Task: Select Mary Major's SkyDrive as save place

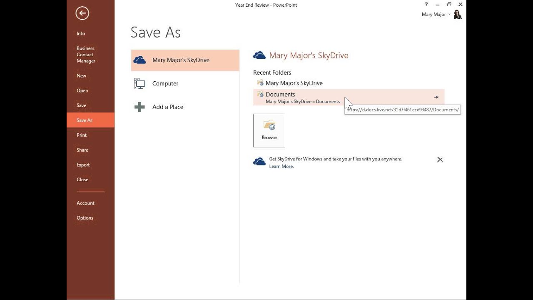Action: tap(185, 60)
